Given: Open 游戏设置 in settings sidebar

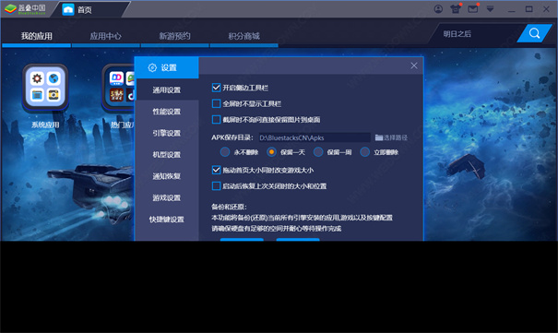Looking at the screenshot, I should (x=167, y=197).
